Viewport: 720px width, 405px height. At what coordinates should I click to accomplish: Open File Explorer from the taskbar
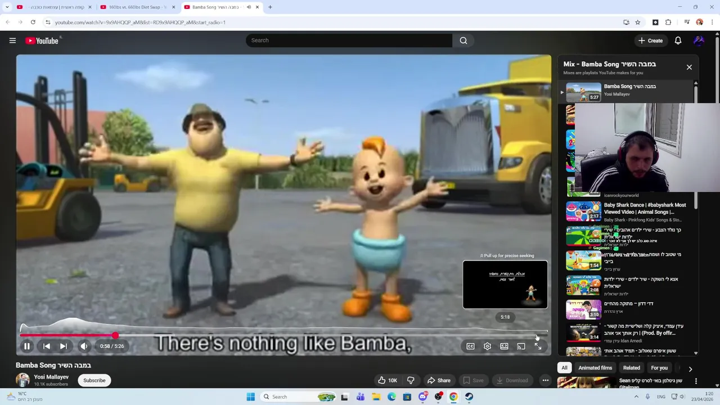tap(376, 397)
